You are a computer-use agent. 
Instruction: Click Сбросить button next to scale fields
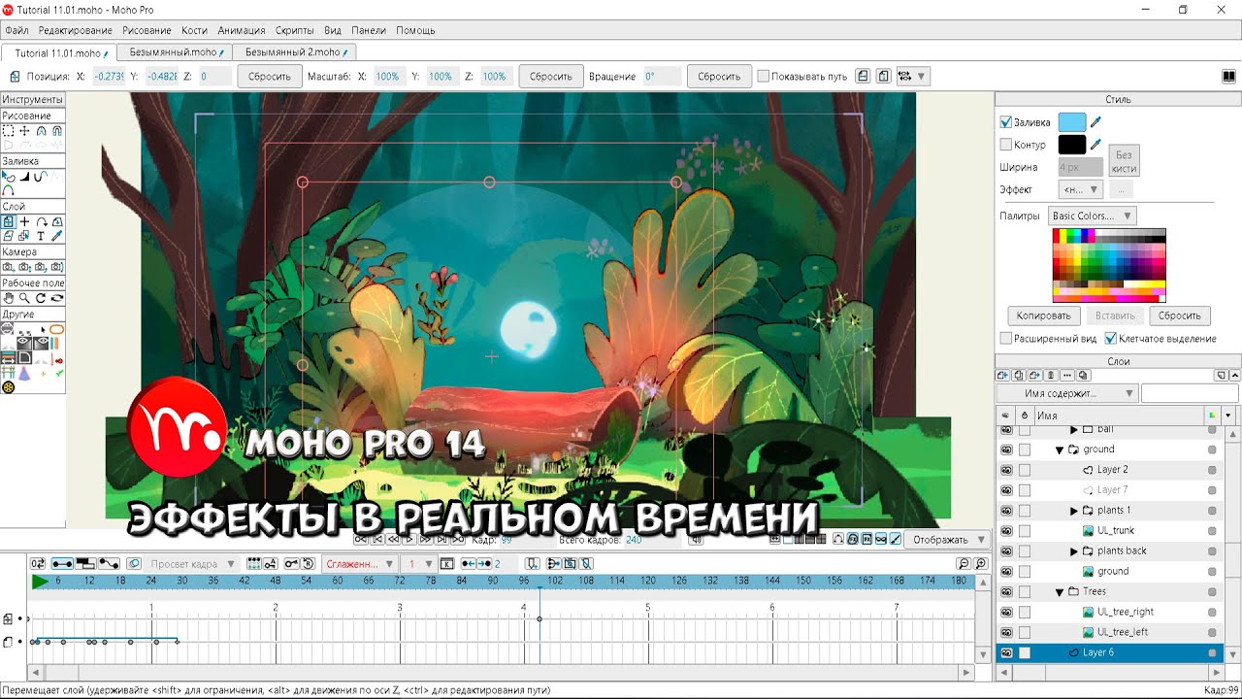pyautogui.click(x=551, y=76)
